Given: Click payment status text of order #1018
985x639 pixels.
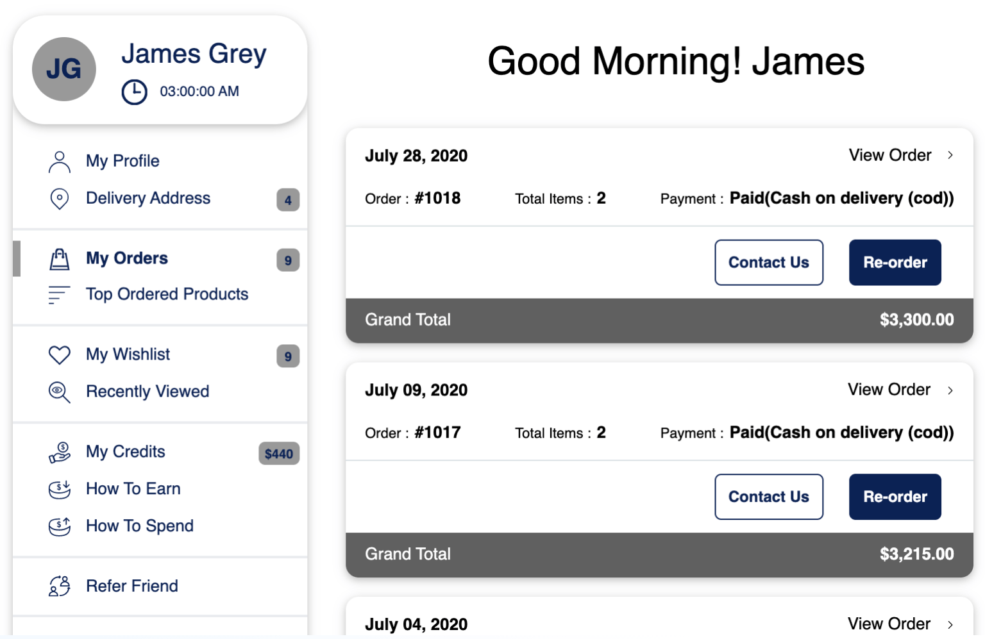Looking at the screenshot, I should pos(841,199).
